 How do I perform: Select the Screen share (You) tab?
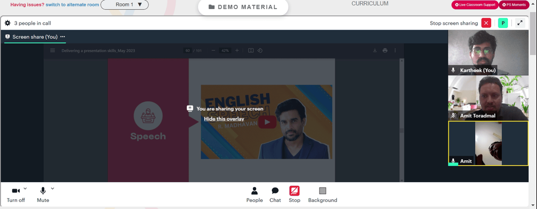point(35,36)
